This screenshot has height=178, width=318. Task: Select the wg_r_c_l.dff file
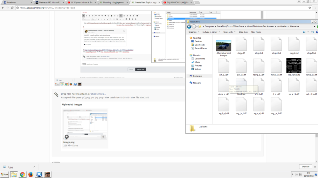[x=276, y=106]
